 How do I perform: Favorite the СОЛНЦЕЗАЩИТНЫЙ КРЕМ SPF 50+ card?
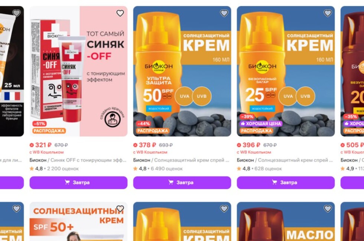point(120,209)
